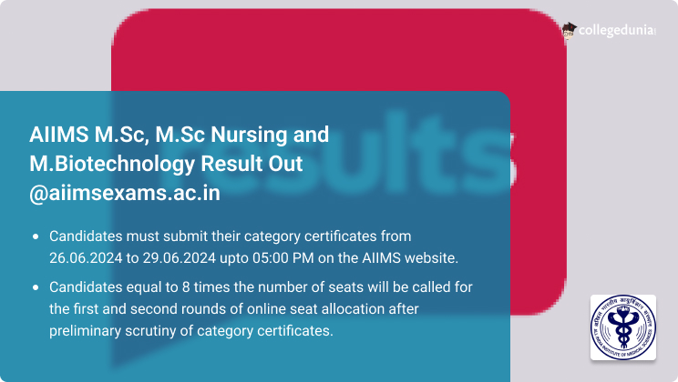Image resolution: width=678 pixels, height=382 pixels.
Task: Click the first bullet point dot
Action: [36, 236]
